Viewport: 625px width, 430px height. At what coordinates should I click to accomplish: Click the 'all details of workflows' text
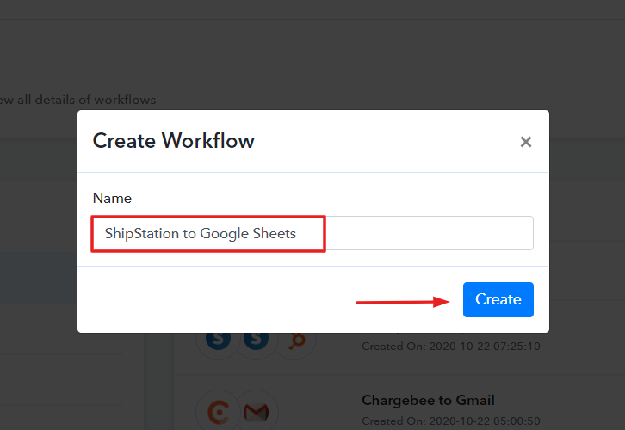[x=86, y=100]
